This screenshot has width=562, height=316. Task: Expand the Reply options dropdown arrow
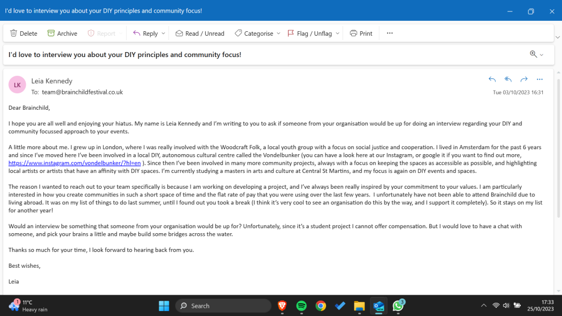[163, 33]
